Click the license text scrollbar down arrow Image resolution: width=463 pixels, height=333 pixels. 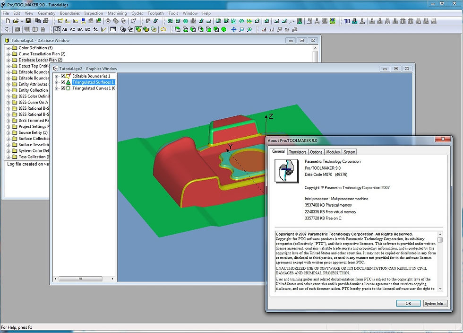[x=440, y=289]
